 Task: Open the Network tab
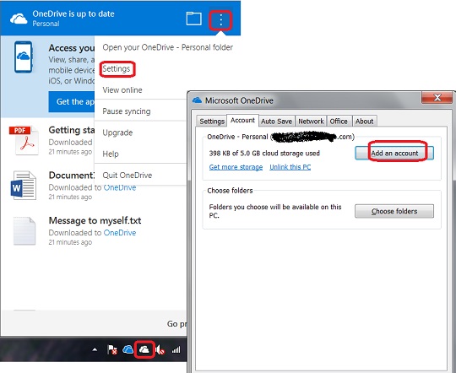click(311, 122)
